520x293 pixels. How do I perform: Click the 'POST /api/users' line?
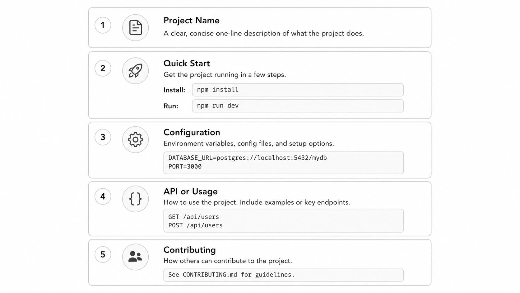coord(195,225)
